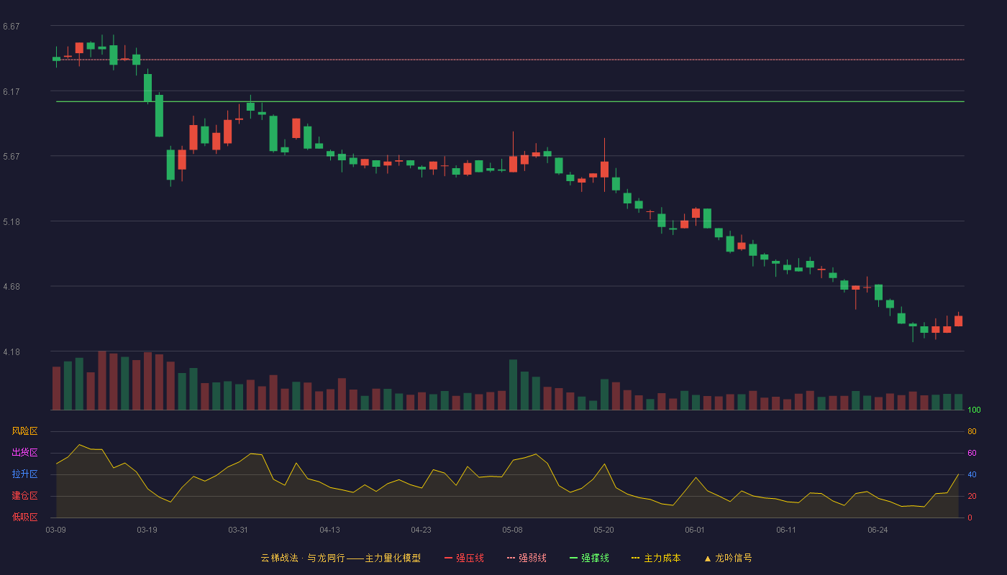Click the 04-13 date label
The width and height of the screenshot is (1007, 575).
tap(330, 530)
